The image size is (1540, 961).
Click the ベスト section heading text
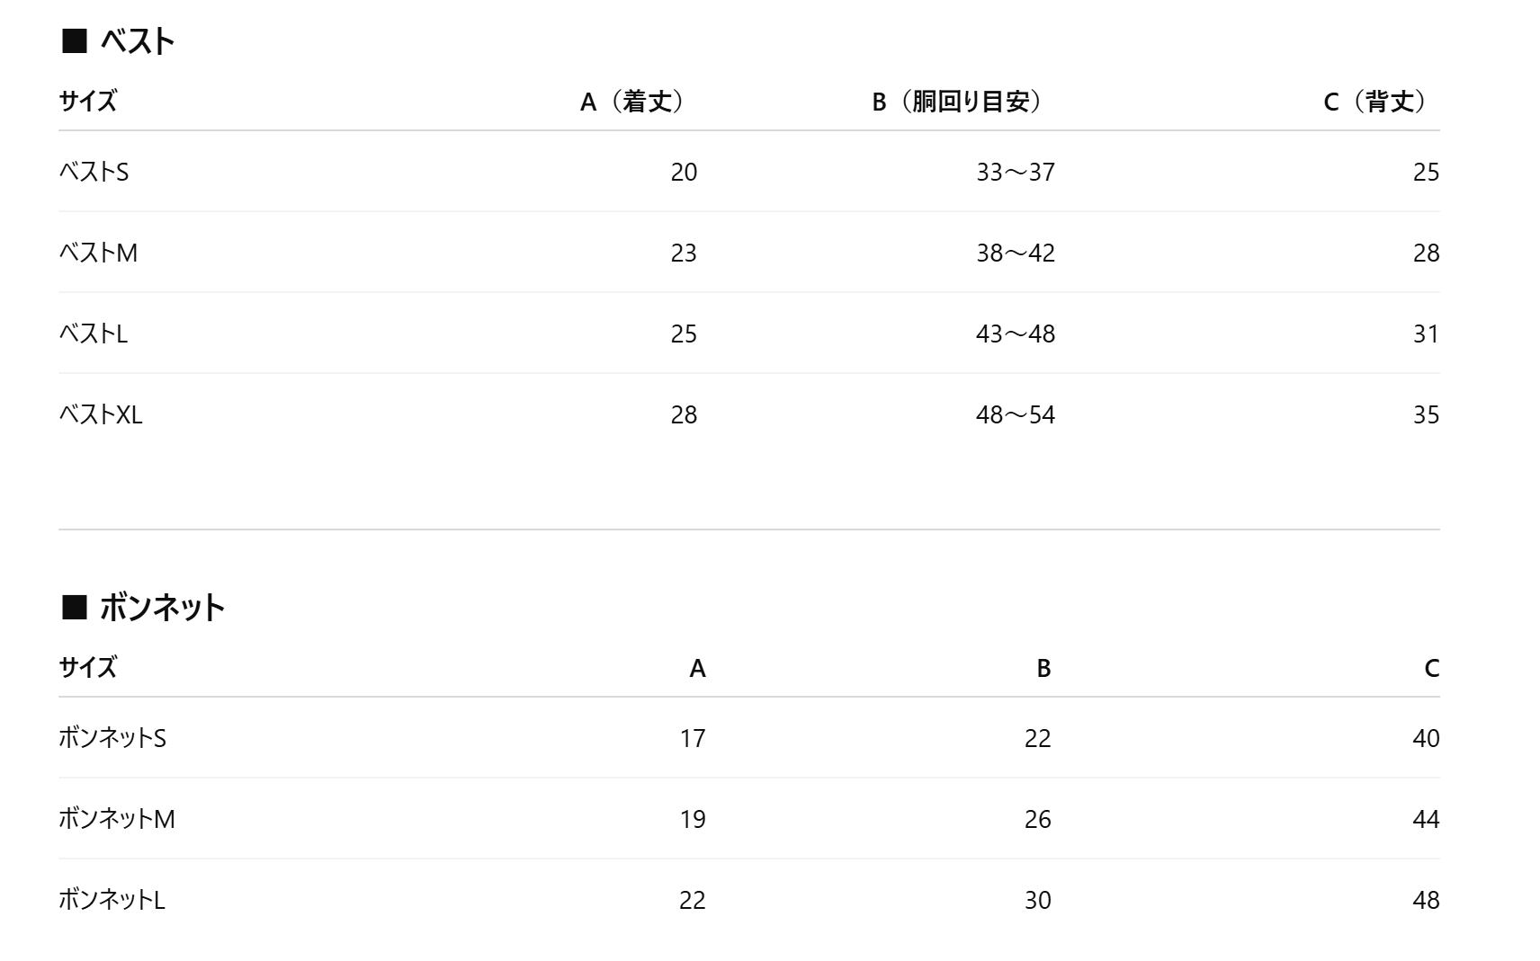(x=137, y=41)
